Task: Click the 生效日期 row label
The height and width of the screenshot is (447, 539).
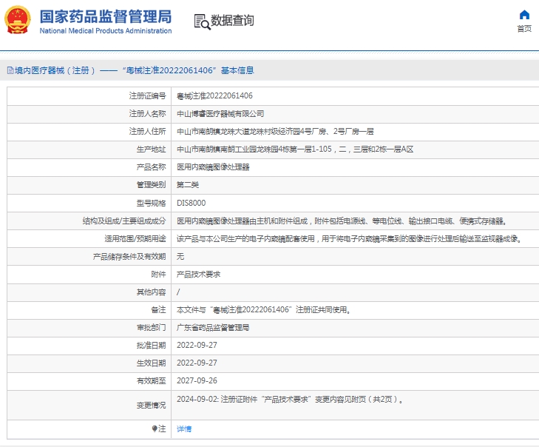Action: (152, 363)
